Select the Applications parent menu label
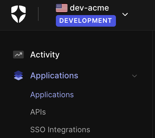 (54, 76)
